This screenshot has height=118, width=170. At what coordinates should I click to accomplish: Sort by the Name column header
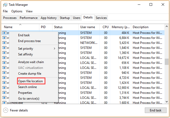[x=20, y=27]
